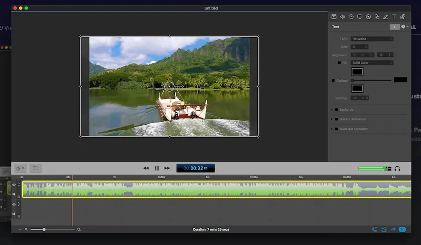The height and width of the screenshot is (245, 421).
Task: Open the Fill type dropdown Solid Color
Action: [372, 63]
